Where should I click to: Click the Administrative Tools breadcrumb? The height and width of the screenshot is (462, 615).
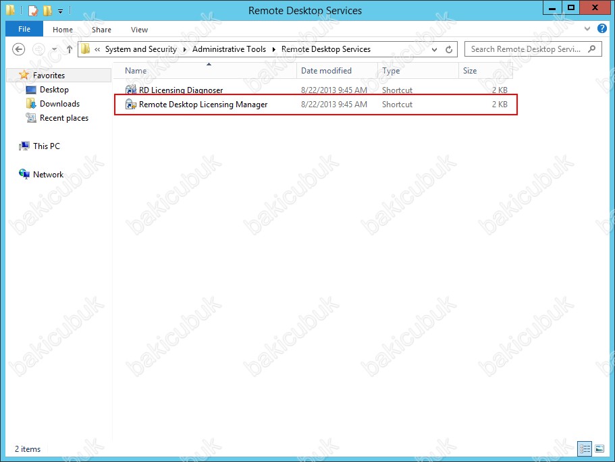tap(229, 49)
